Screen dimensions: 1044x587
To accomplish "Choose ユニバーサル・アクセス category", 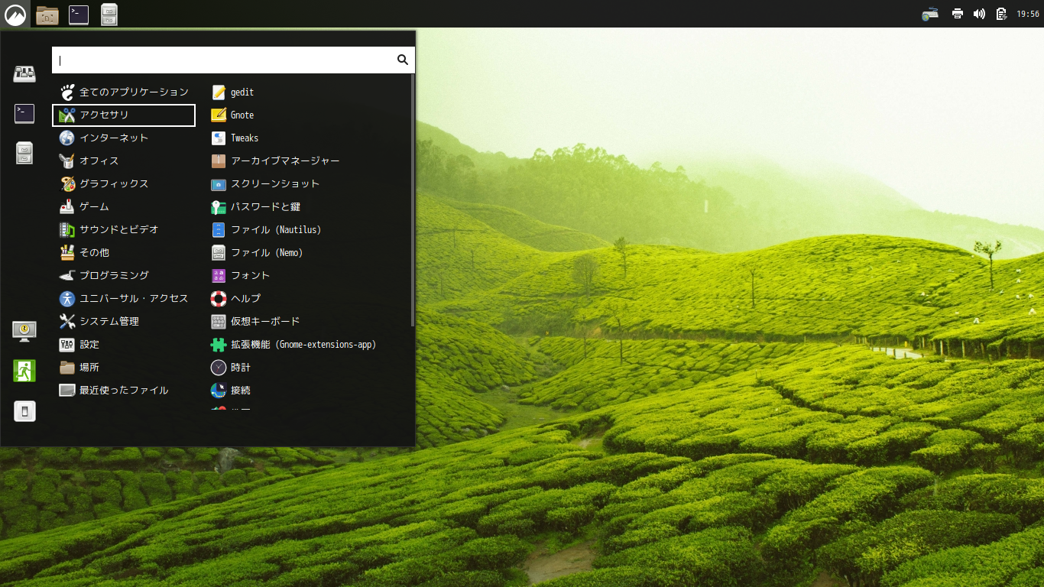I will pyautogui.click(x=124, y=299).
